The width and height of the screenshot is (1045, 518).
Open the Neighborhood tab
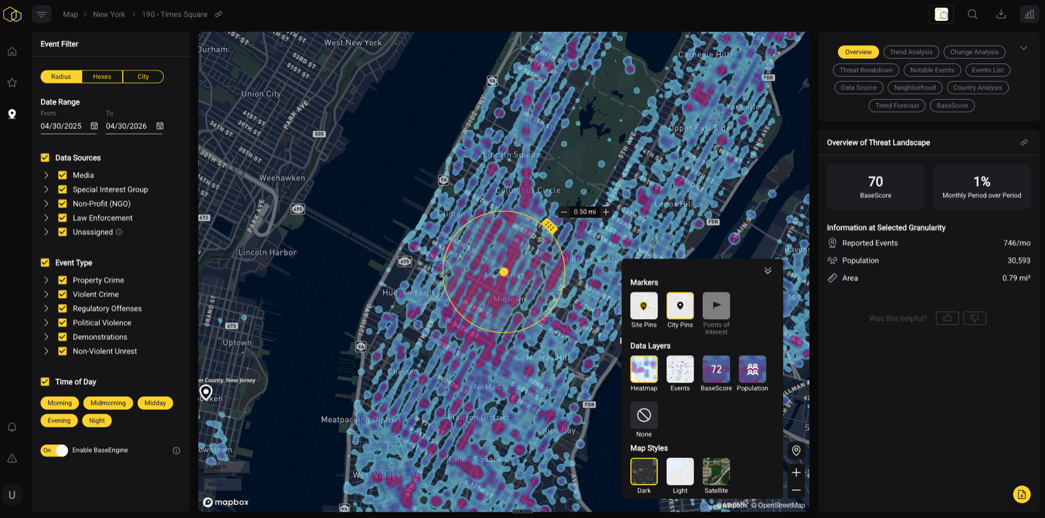tap(914, 87)
